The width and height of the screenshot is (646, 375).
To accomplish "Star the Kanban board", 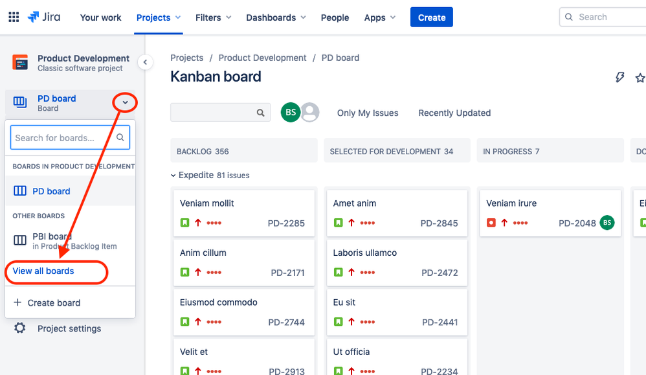I will tap(640, 78).
